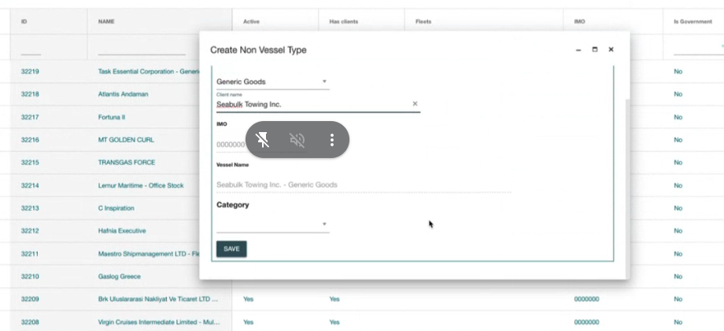Toggle the muted speaker icon in overlay
Viewport: 724px width, 331px height.
[297, 140]
